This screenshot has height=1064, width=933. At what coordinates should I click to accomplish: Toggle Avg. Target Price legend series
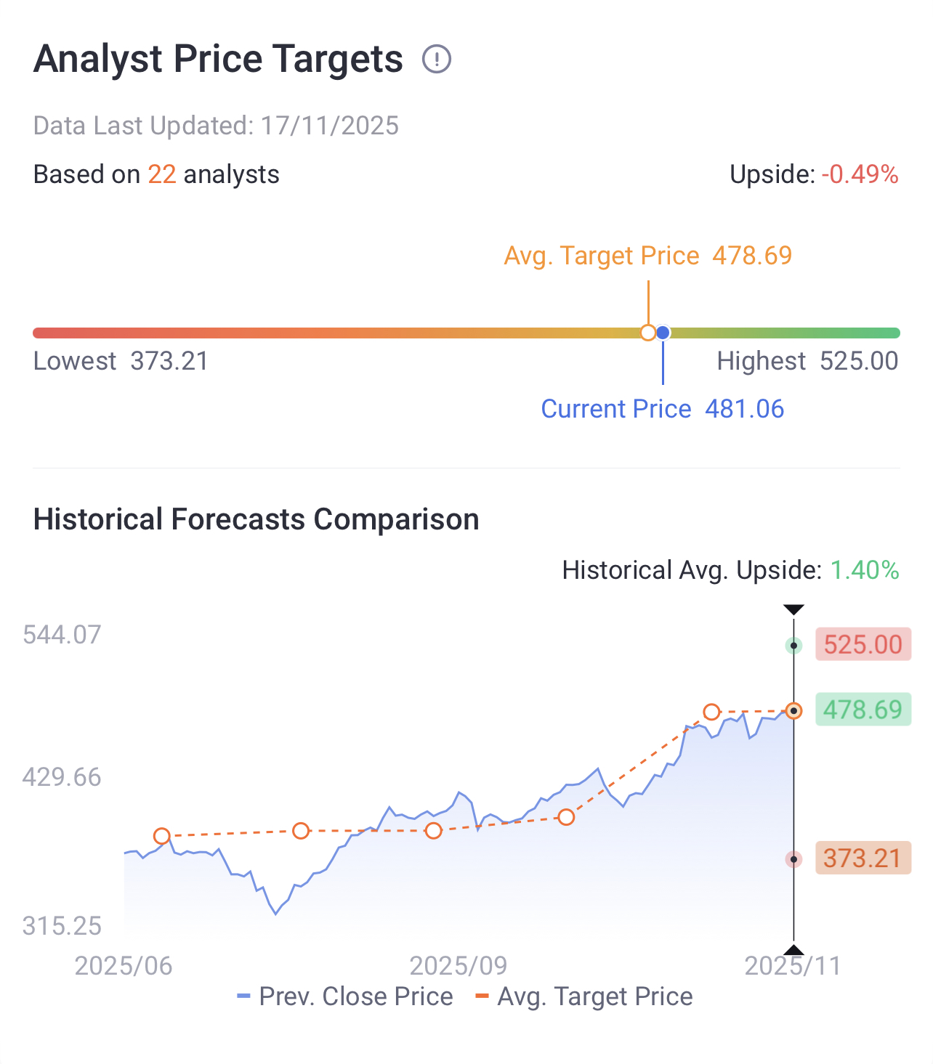[x=583, y=996]
